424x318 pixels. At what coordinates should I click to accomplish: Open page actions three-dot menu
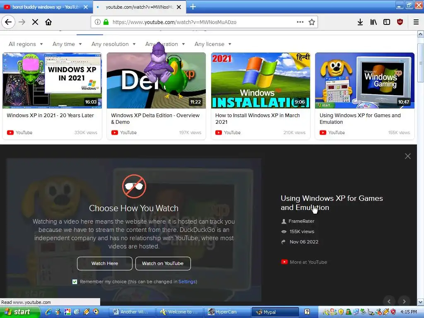(x=300, y=22)
